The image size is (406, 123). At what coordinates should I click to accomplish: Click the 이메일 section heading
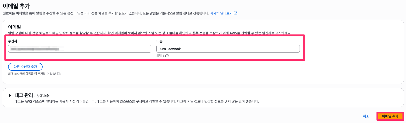tap(14, 27)
